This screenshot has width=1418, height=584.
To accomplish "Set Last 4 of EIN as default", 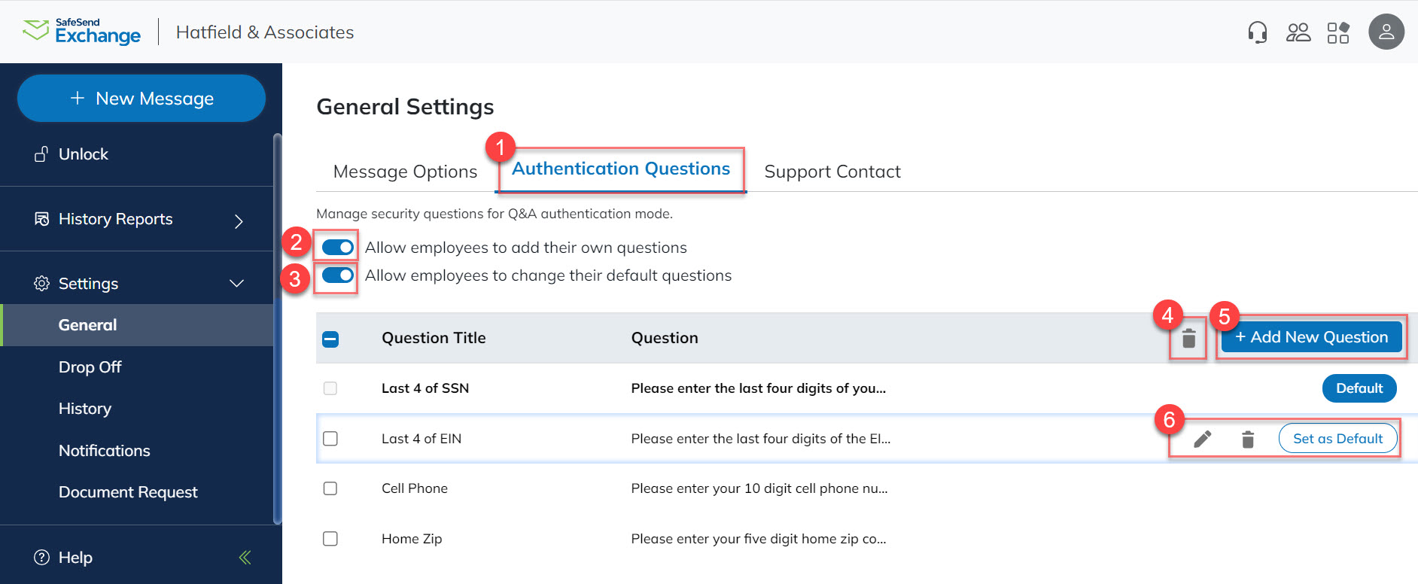I will tap(1337, 438).
